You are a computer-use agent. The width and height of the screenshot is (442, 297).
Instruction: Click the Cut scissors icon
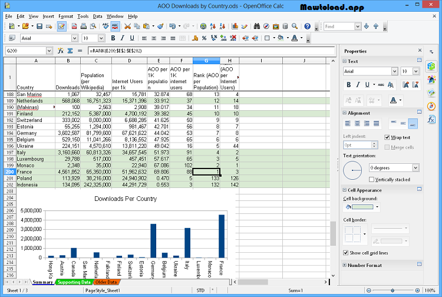click(x=127, y=26)
